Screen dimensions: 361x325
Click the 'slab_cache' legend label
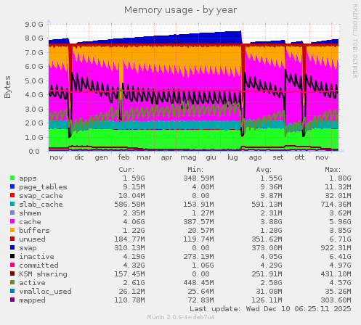[41, 205]
